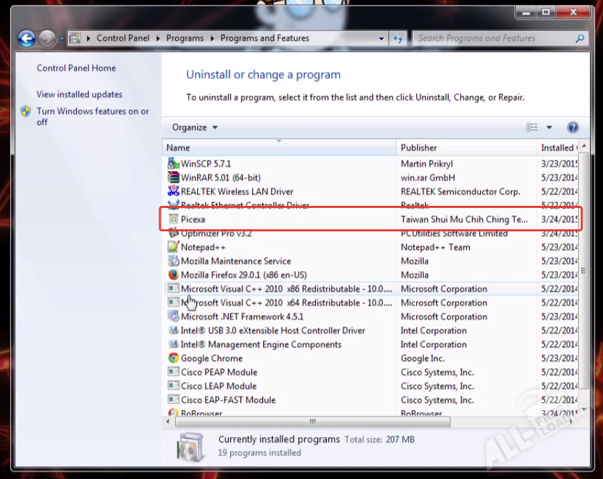Viewport: 603px width, 479px height.
Task: Open Control Panel Home link
Action: (76, 68)
